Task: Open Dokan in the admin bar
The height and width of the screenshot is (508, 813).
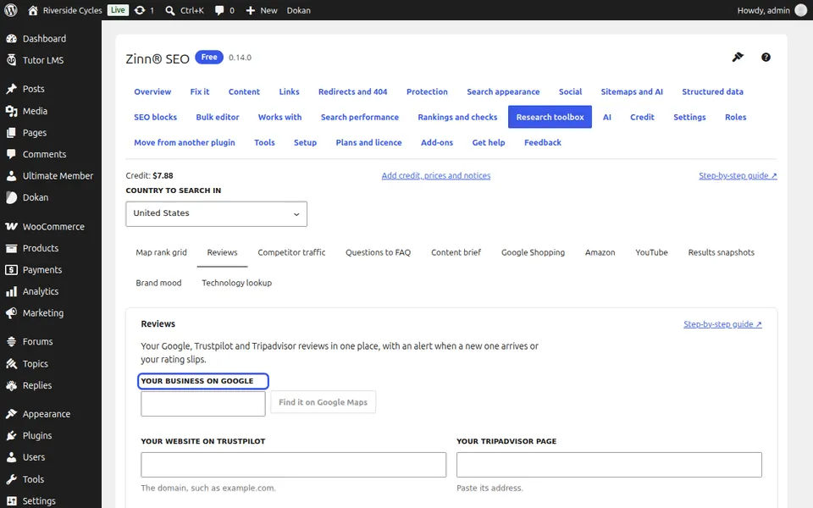Action: click(299, 10)
